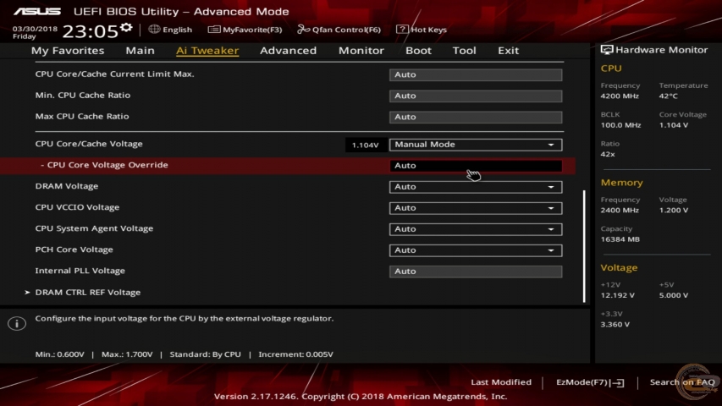Click the Max.: 1.700V help text
722x406 pixels.
pyautogui.click(x=127, y=354)
